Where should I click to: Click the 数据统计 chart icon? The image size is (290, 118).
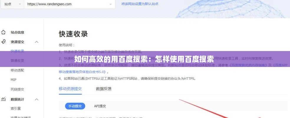pos(3,99)
